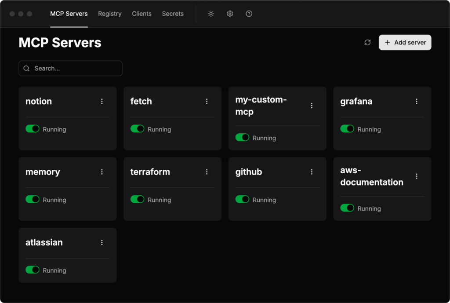Click the refresh servers icon

point(368,42)
